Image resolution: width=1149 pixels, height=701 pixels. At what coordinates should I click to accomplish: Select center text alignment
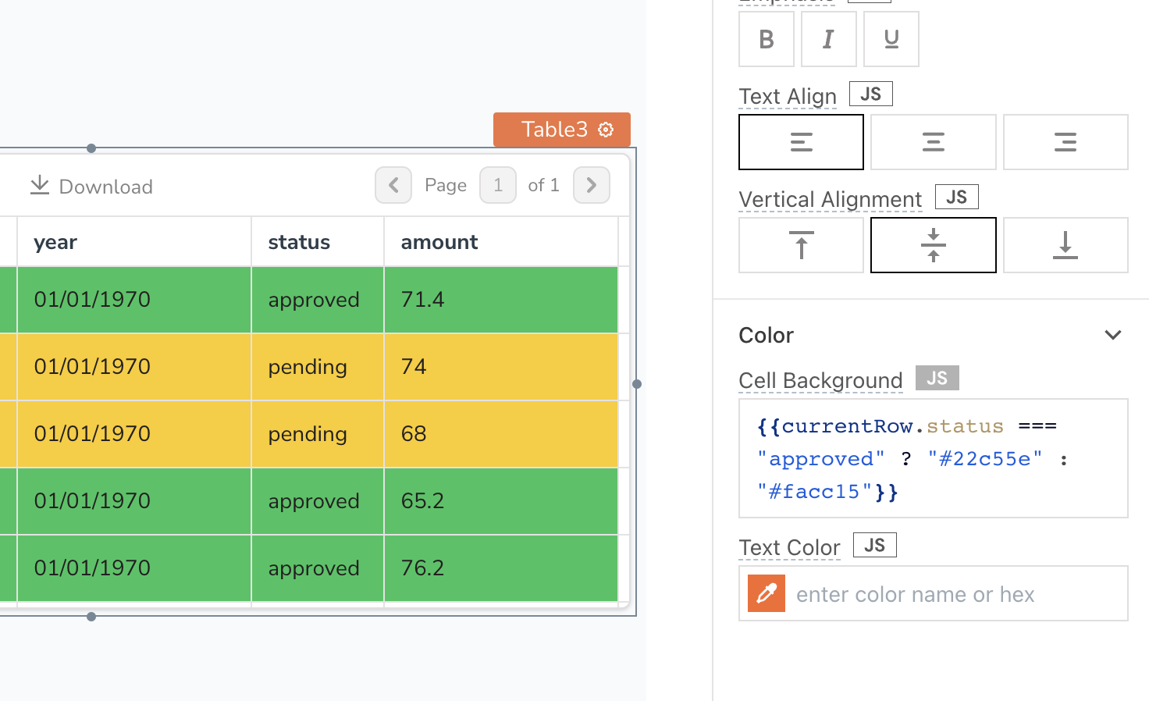tap(934, 141)
